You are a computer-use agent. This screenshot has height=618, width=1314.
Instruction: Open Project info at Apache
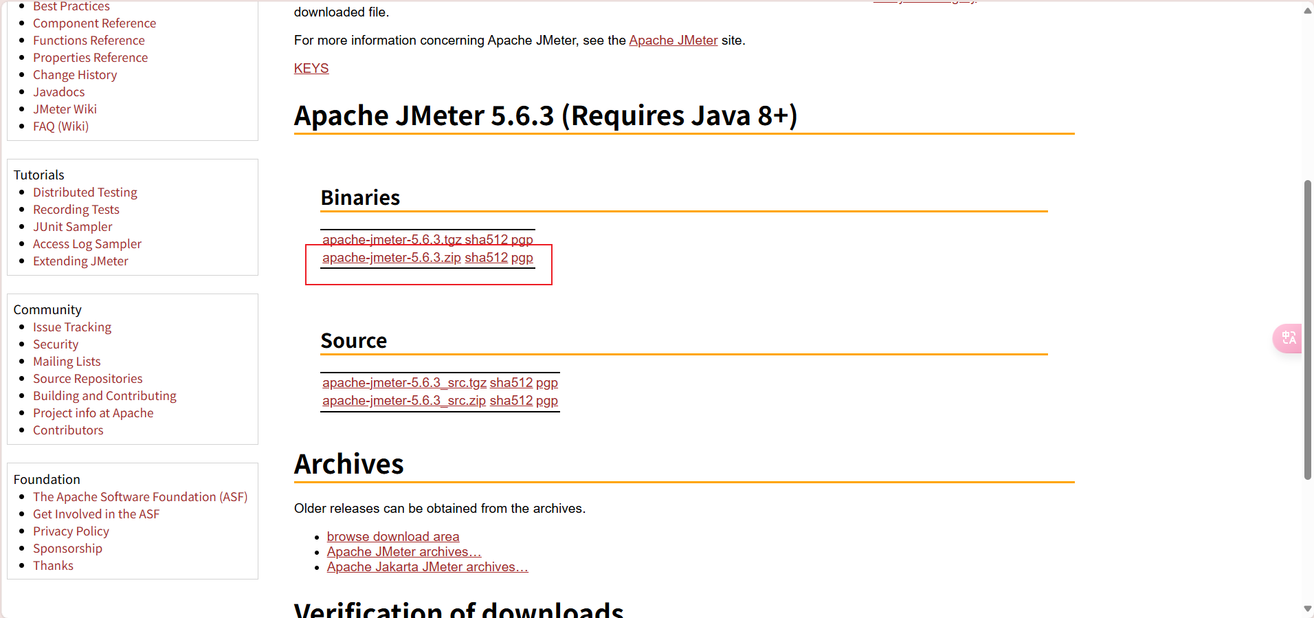tap(93, 413)
